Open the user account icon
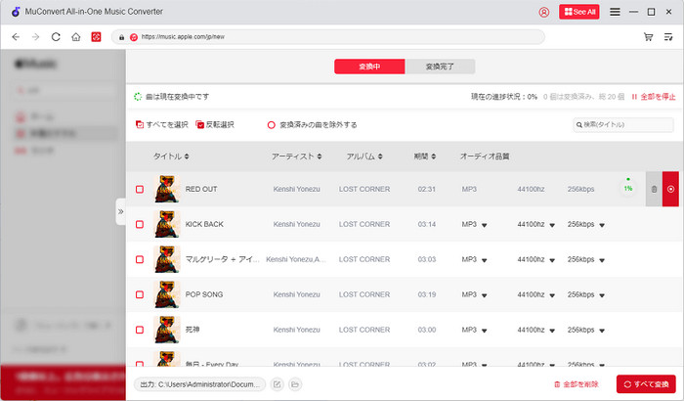This screenshot has height=401, width=684. coord(544,12)
